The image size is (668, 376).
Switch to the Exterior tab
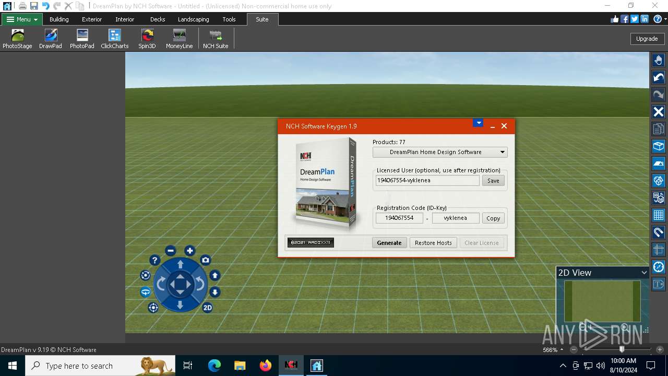click(x=92, y=19)
